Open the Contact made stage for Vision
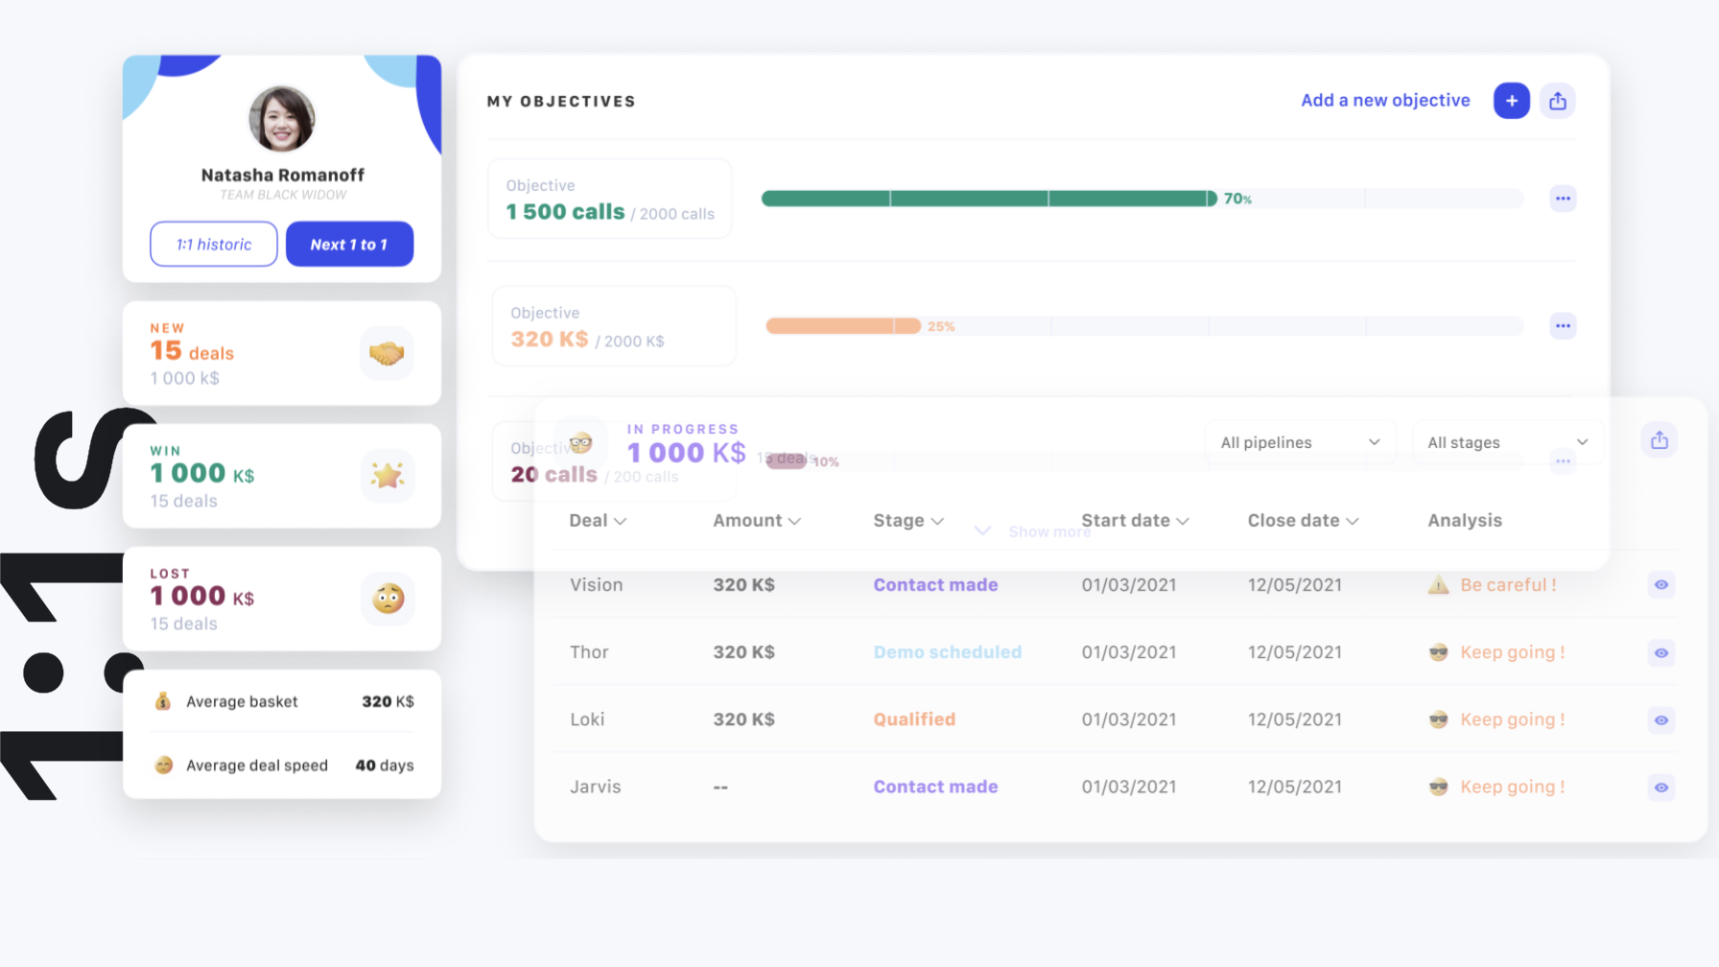 tap(934, 585)
